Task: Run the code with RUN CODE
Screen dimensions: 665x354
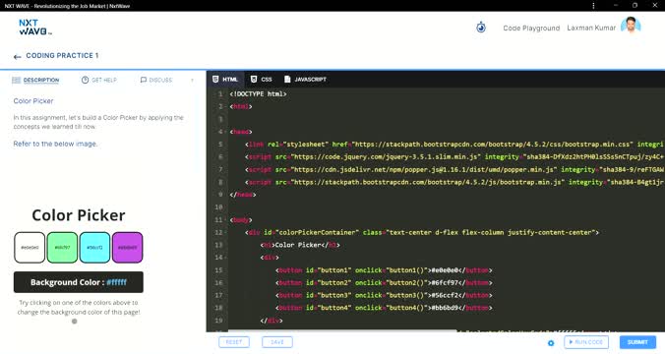Action: click(586, 342)
